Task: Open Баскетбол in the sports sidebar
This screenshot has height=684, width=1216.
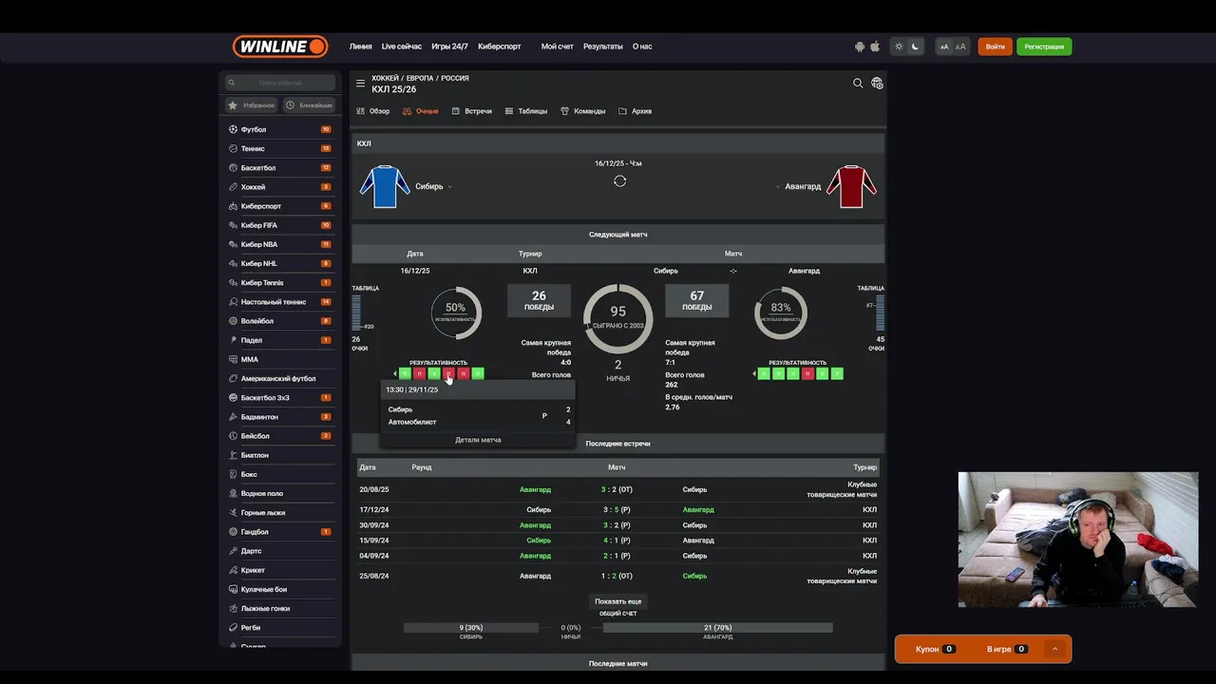Action: click(x=280, y=167)
